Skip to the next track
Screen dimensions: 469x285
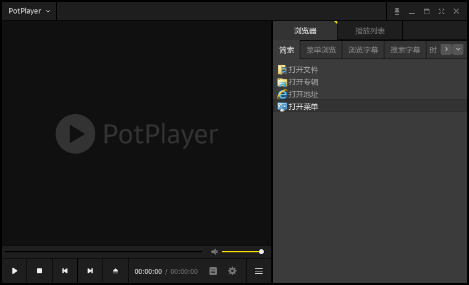coord(90,271)
